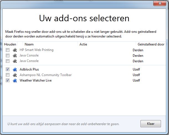The image size is (169, 135).
Task: Click the Geïnstalleerd door column header
Action: click(x=151, y=44)
